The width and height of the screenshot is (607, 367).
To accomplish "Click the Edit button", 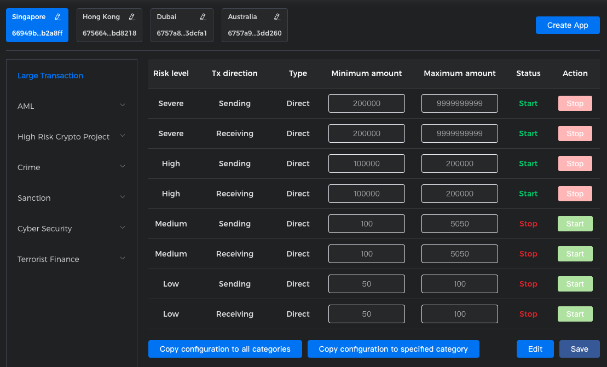I will [535, 349].
